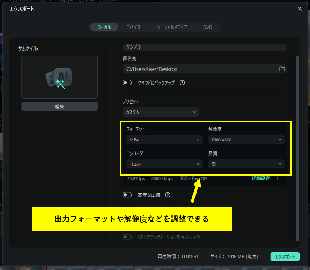Click the 編集 thumbnail edit button
The width and height of the screenshot is (310, 270).
59,107
